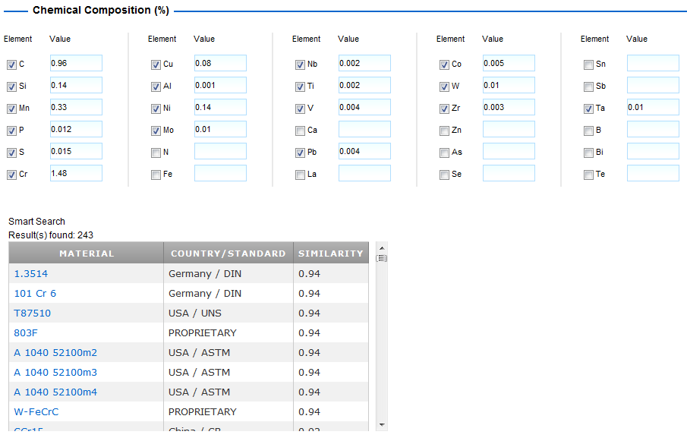
Task: Click the Cr value input field
Action: [x=76, y=174]
